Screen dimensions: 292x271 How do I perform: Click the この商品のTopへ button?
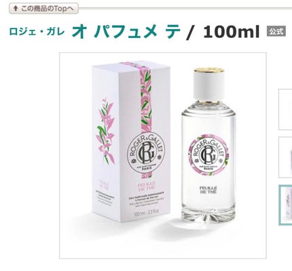tap(44, 9)
